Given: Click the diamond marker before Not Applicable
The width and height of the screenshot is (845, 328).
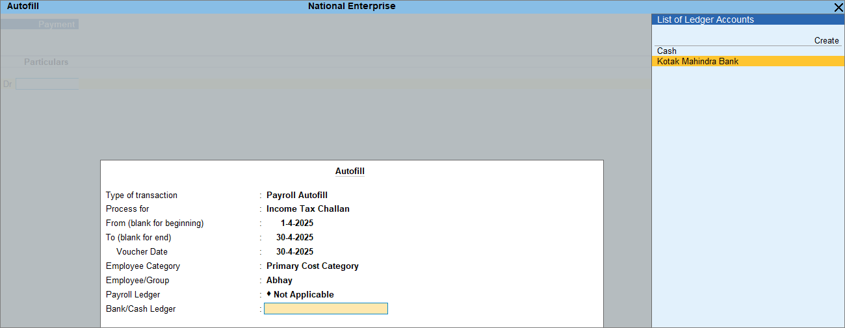Looking at the screenshot, I should pyautogui.click(x=269, y=294).
